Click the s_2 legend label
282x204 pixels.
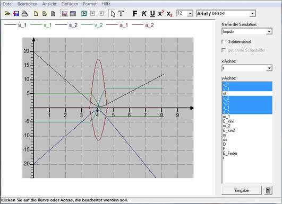coord(73,25)
